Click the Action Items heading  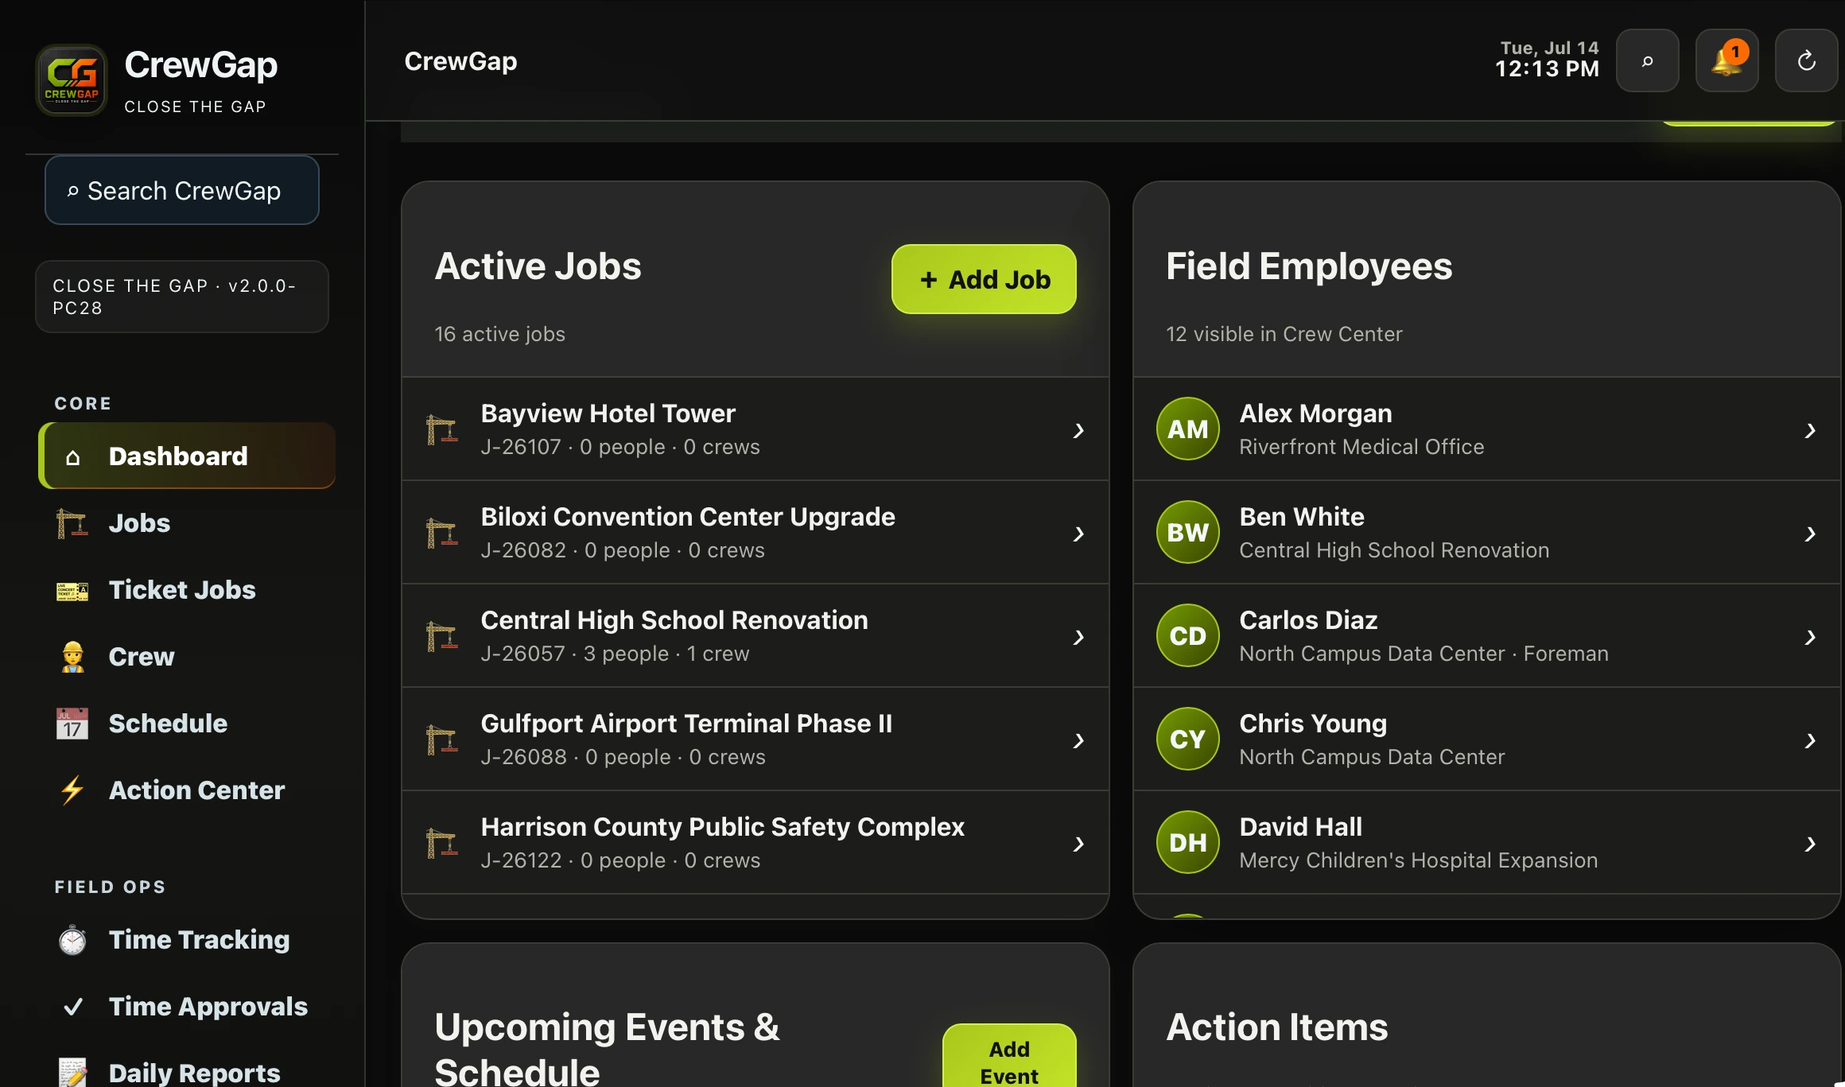coord(1276,1027)
